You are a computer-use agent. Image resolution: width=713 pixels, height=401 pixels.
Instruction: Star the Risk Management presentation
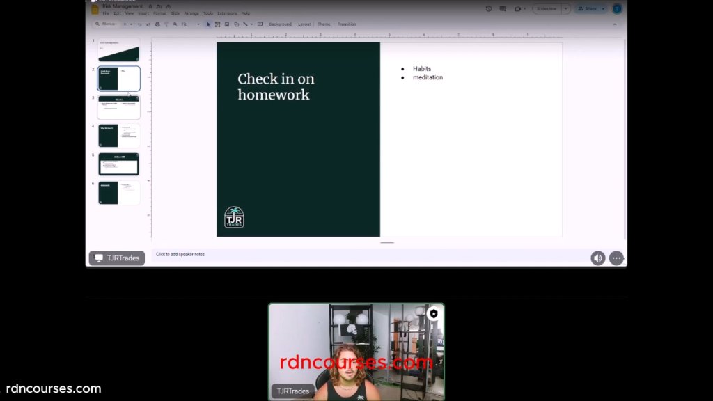pyautogui.click(x=150, y=6)
